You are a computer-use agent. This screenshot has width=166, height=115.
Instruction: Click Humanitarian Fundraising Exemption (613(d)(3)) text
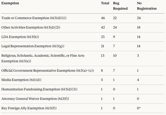[39, 89]
